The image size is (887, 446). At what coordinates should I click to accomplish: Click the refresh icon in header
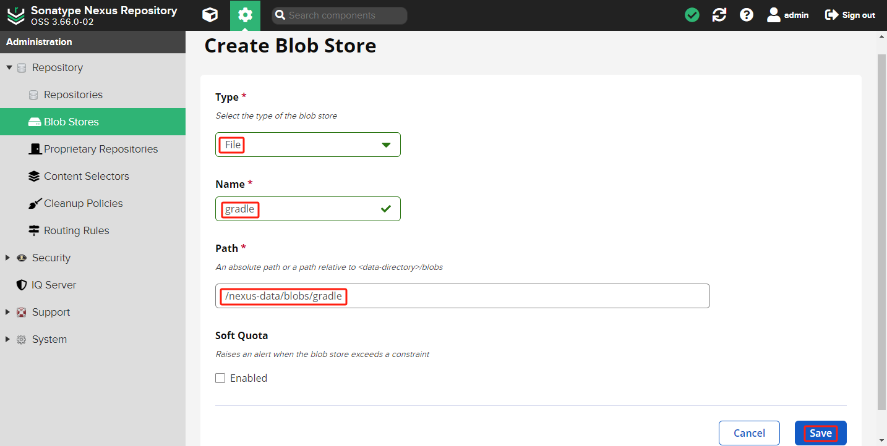pos(719,15)
